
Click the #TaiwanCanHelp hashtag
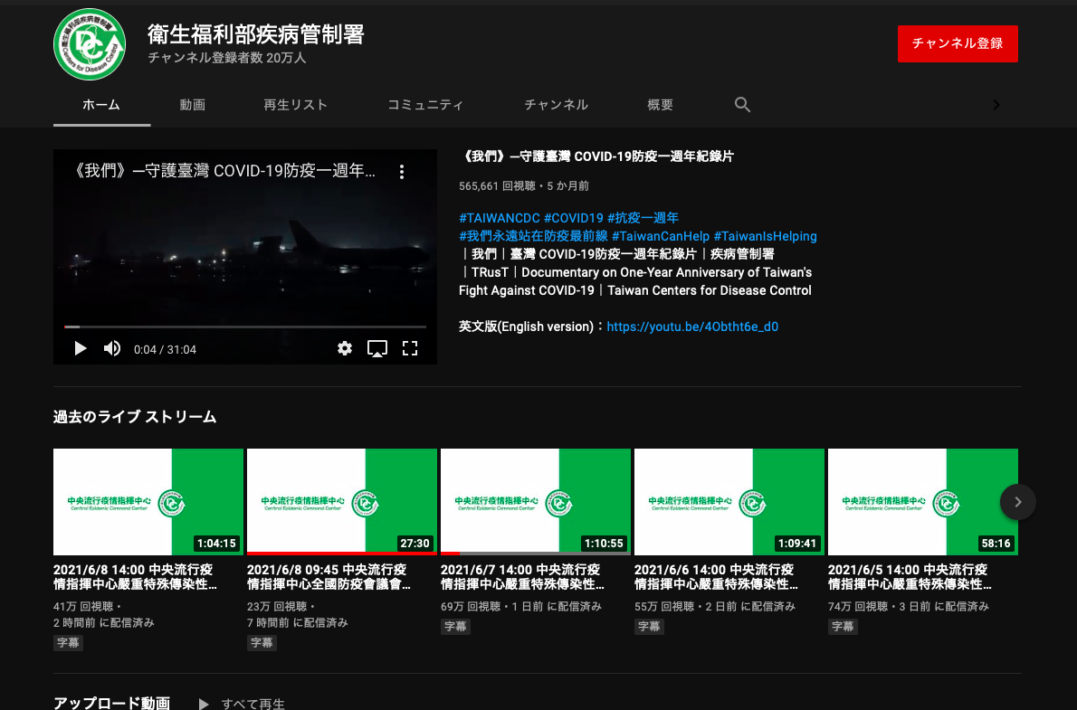661,236
